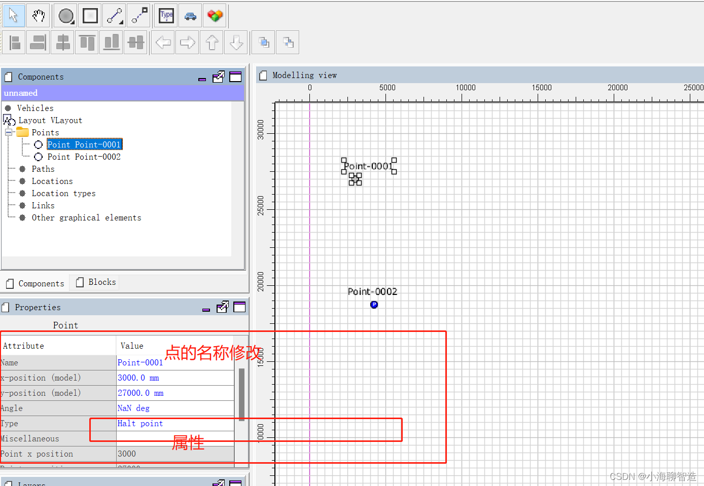Maximize the Components panel

235,77
